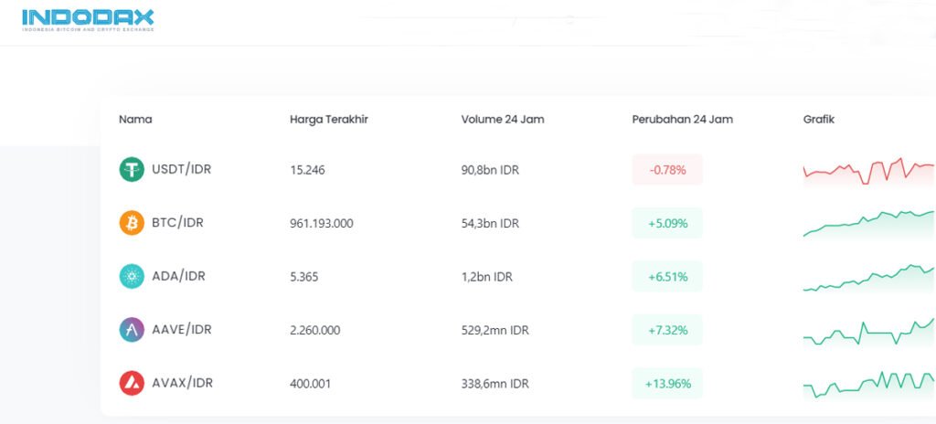Click the ADA price 5.365

point(304,277)
